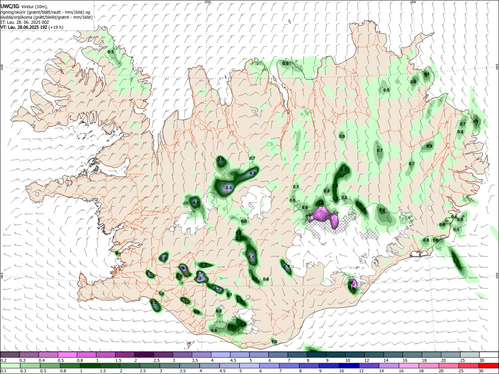Select the light grey top-row swatch between 25 and 30
The width and height of the screenshot is (499, 374).
click(470, 355)
